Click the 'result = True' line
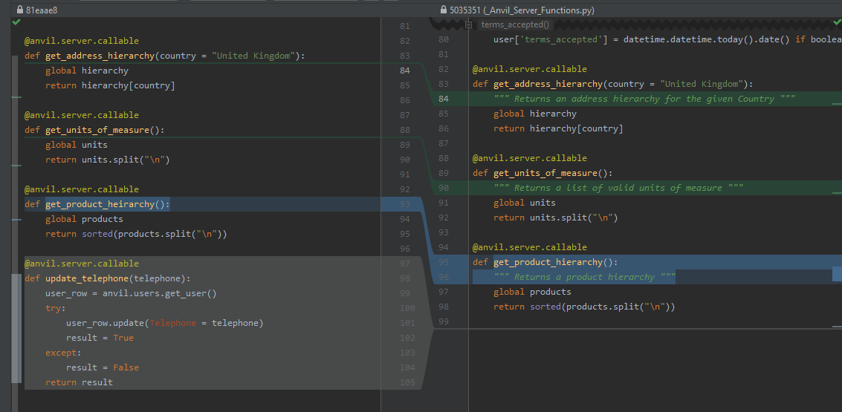Image resolution: width=842 pixels, height=412 pixels. (100, 338)
